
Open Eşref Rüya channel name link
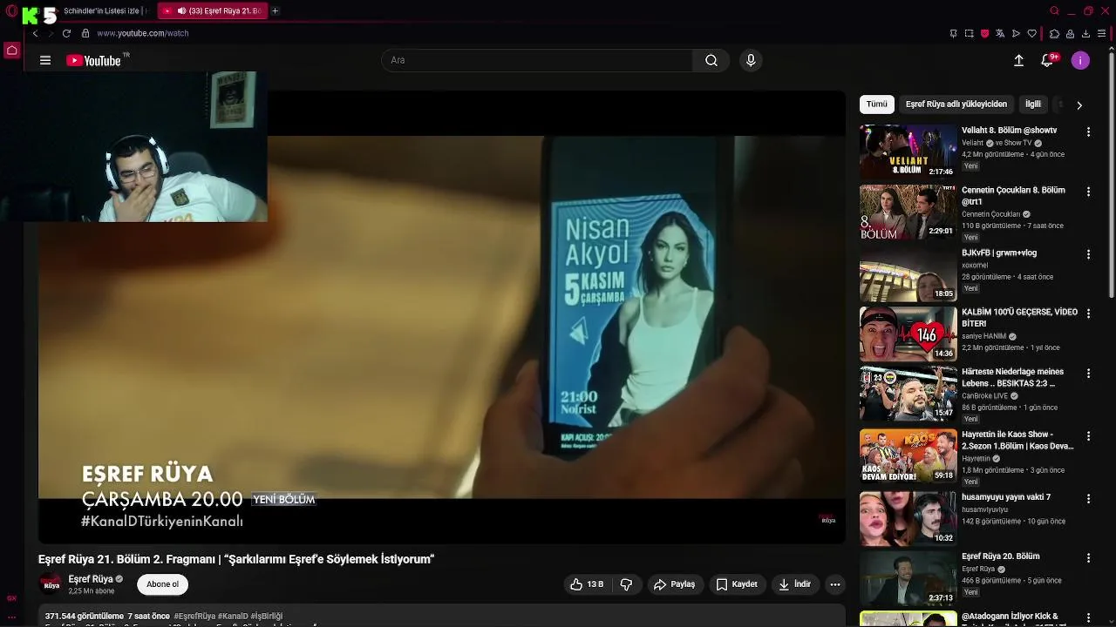(x=91, y=579)
